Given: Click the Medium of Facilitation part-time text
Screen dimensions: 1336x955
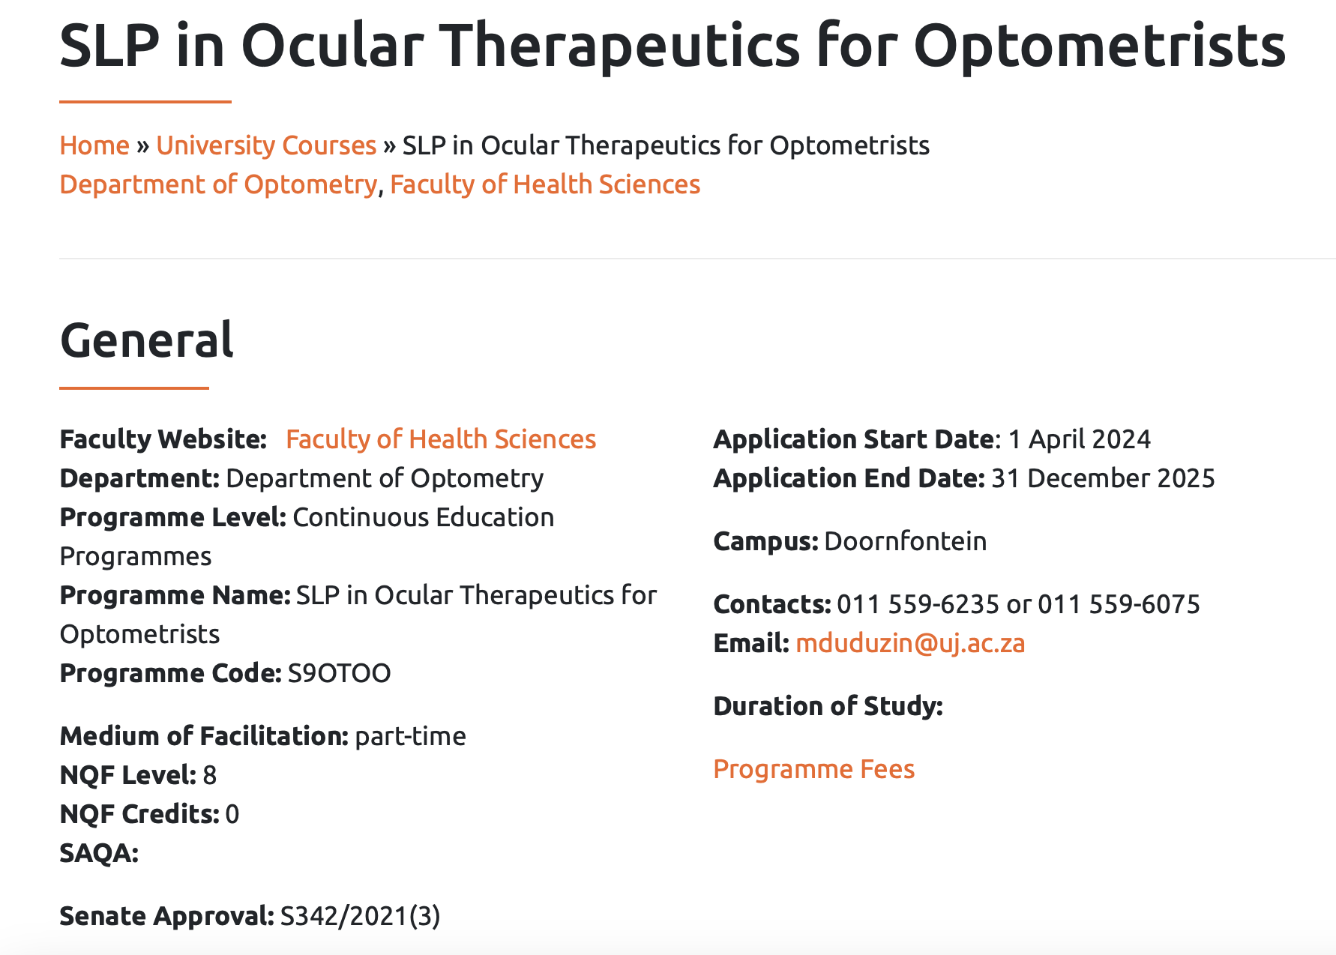Looking at the screenshot, I should tap(410, 736).
